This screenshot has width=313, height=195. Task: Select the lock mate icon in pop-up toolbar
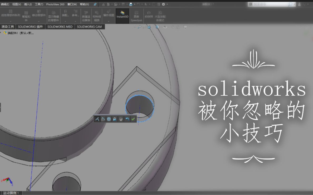point(115,119)
